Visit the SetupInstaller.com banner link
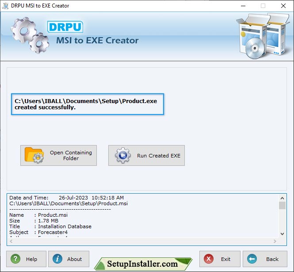 (143, 264)
